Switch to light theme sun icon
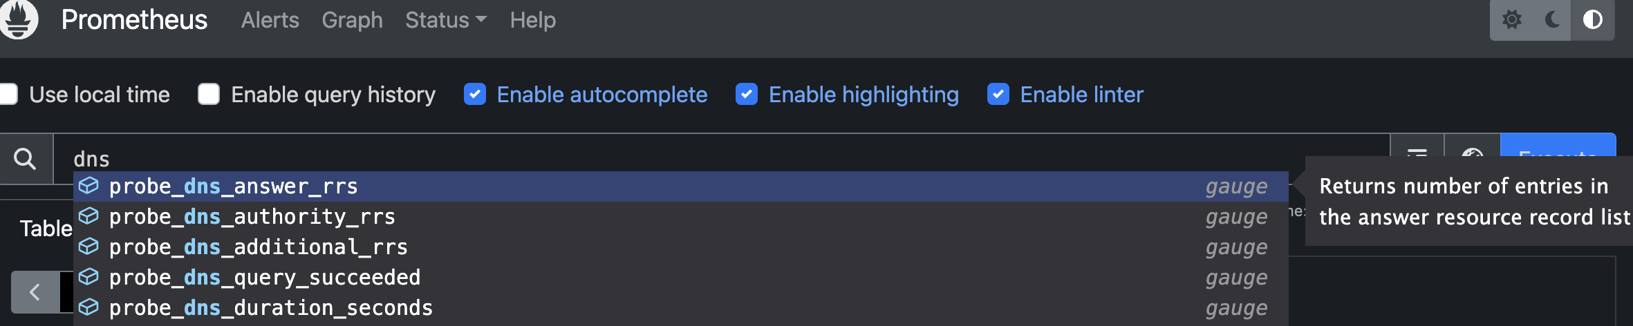The width and height of the screenshot is (1633, 326). click(x=1512, y=19)
